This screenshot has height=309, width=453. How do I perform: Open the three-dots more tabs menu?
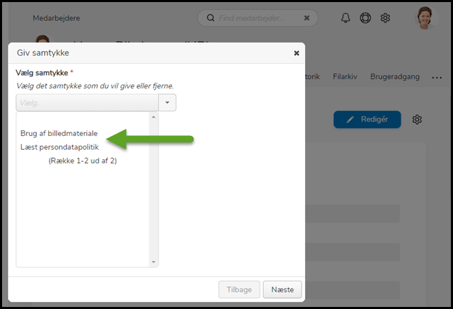436,78
